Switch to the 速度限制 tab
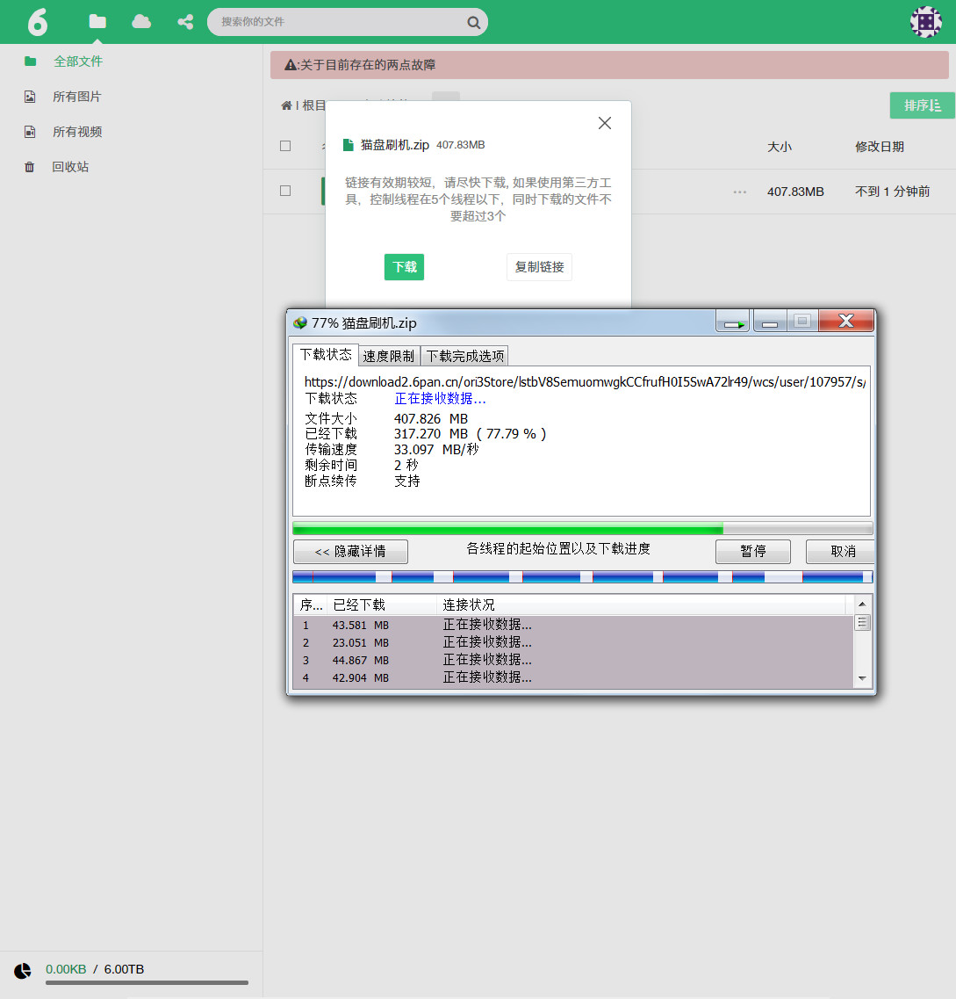Screen dimensions: 956x999 pos(388,356)
